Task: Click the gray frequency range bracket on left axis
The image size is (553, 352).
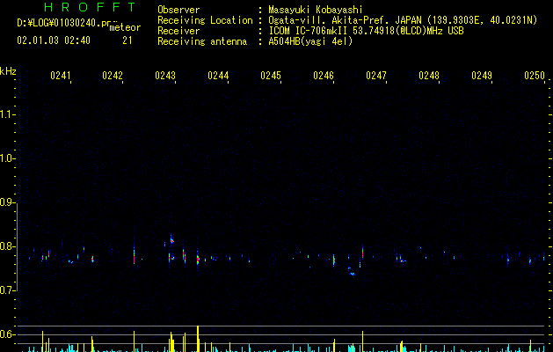Action: pyautogui.click(x=17, y=246)
